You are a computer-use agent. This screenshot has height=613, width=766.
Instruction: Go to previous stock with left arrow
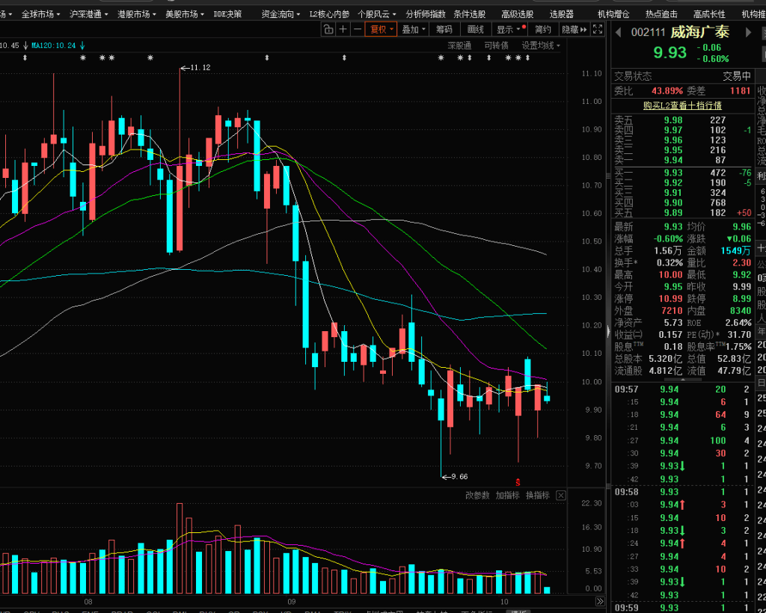point(618,32)
